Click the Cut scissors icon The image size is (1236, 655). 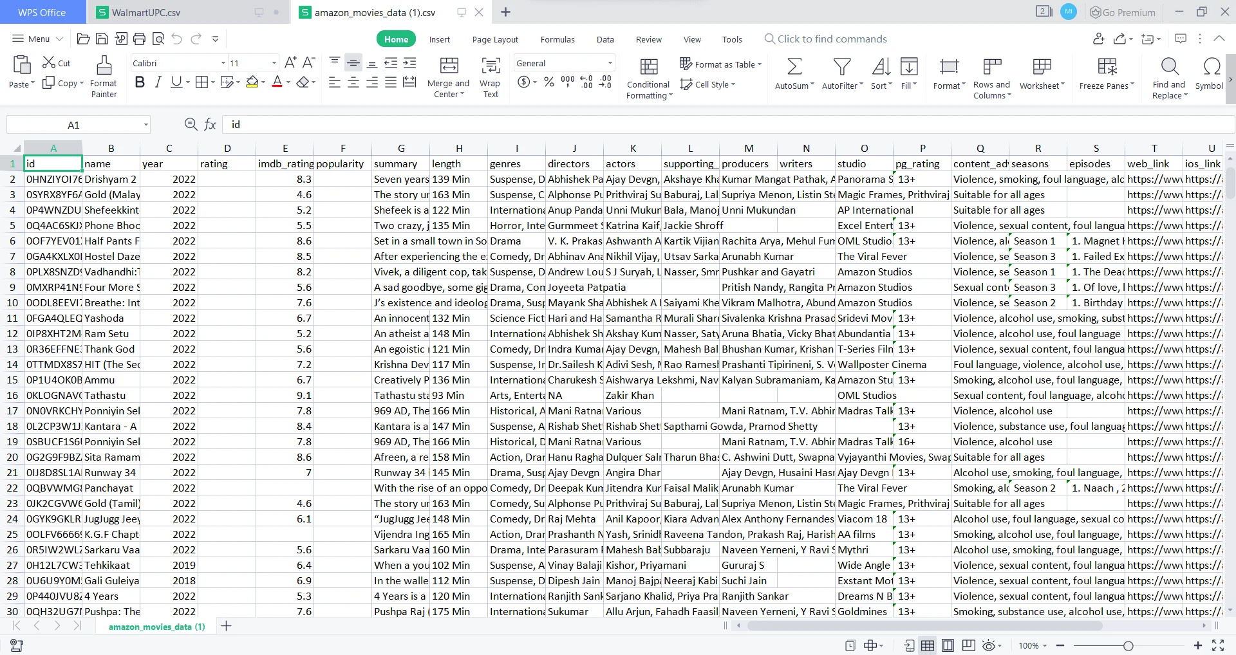(x=49, y=62)
